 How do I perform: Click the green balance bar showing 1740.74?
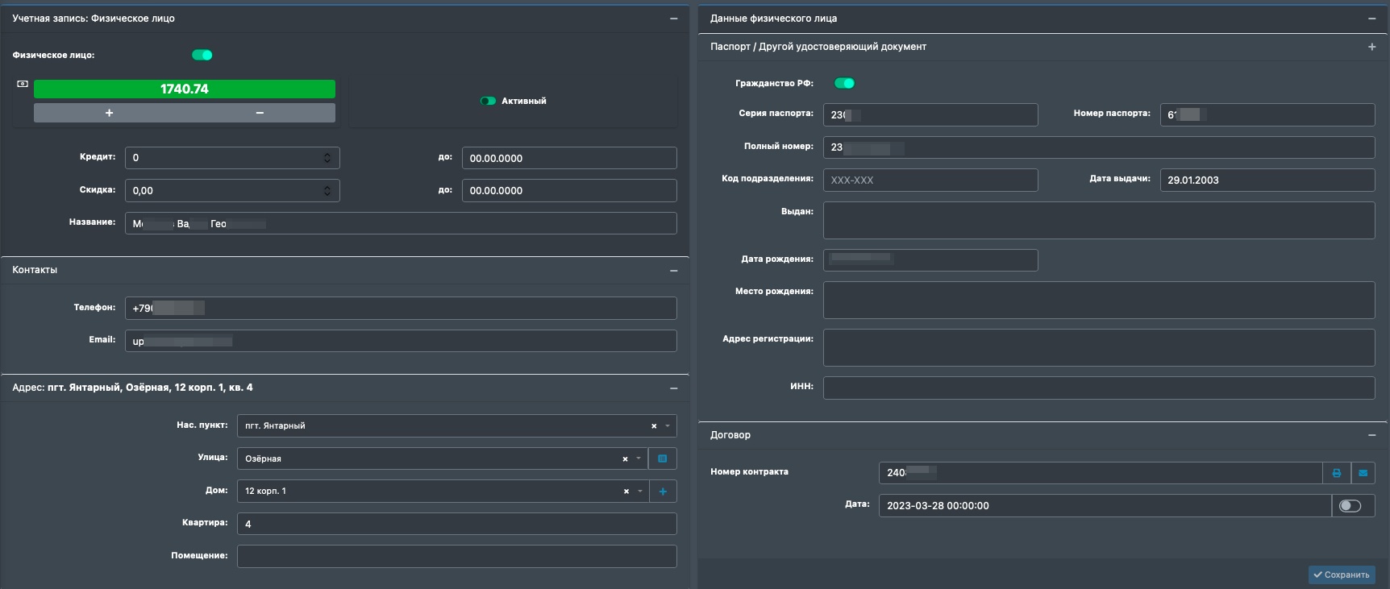pos(185,89)
